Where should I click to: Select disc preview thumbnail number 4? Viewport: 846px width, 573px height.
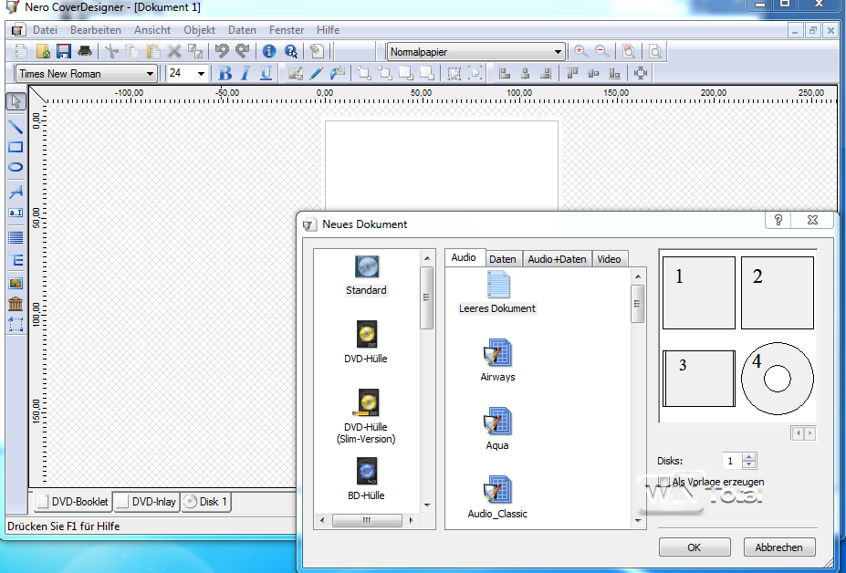tap(778, 379)
